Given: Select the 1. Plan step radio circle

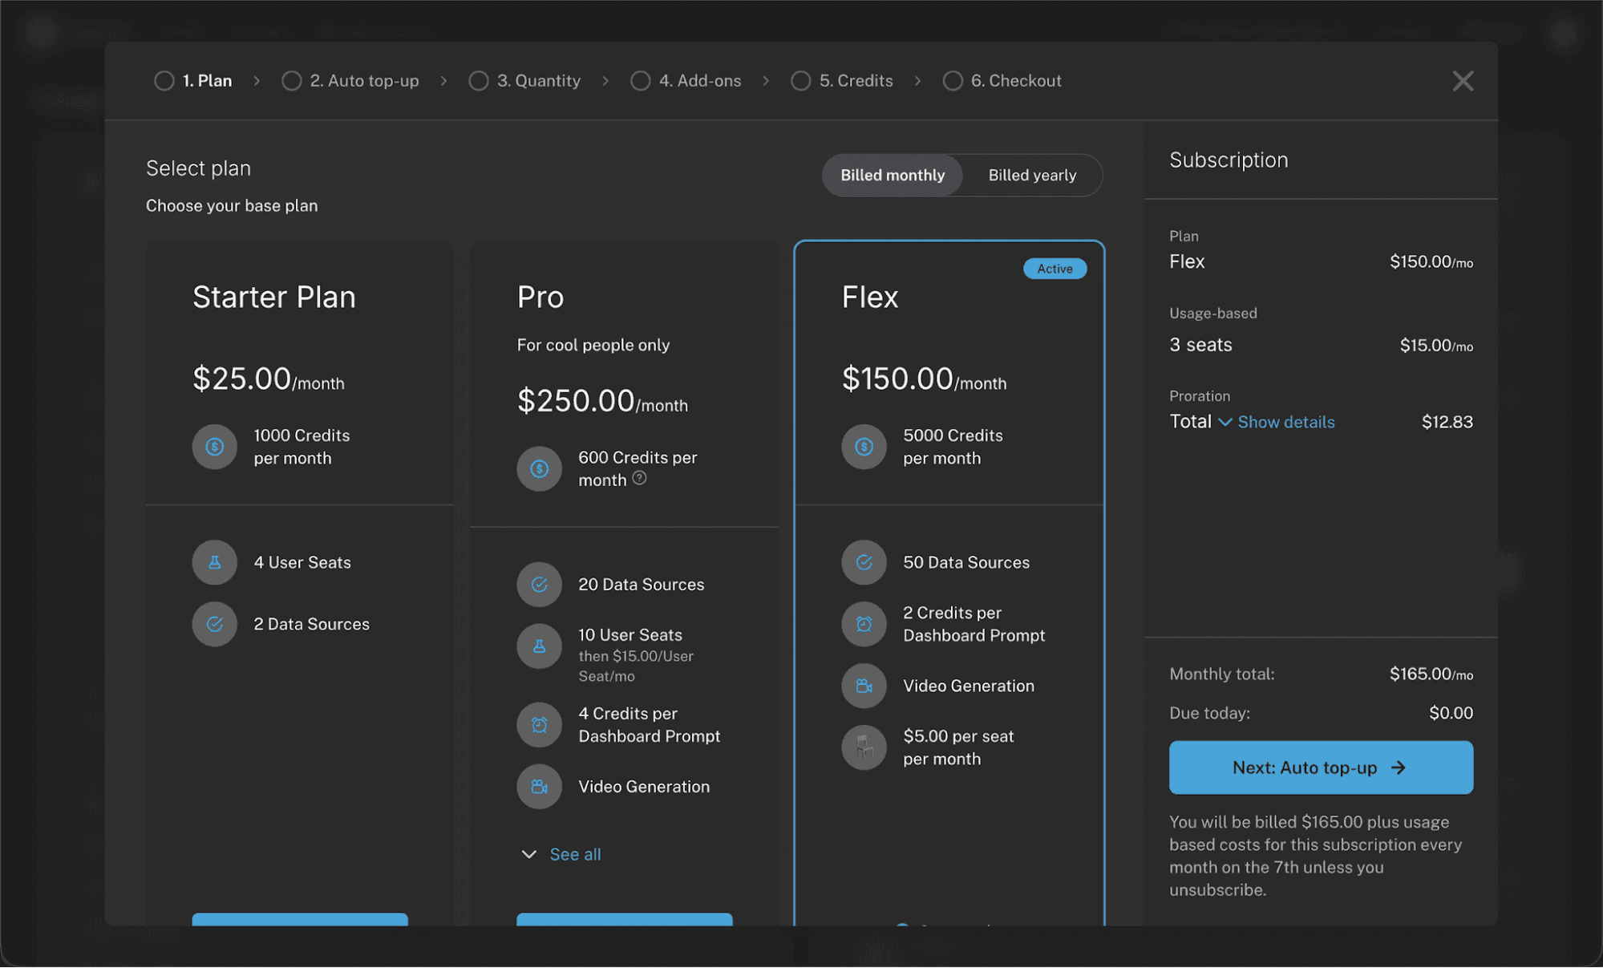Looking at the screenshot, I should pyautogui.click(x=164, y=81).
